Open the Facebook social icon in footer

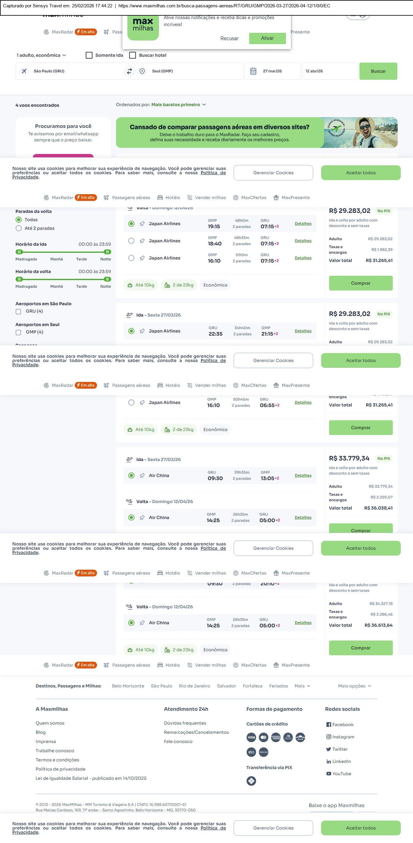[329, 725]
